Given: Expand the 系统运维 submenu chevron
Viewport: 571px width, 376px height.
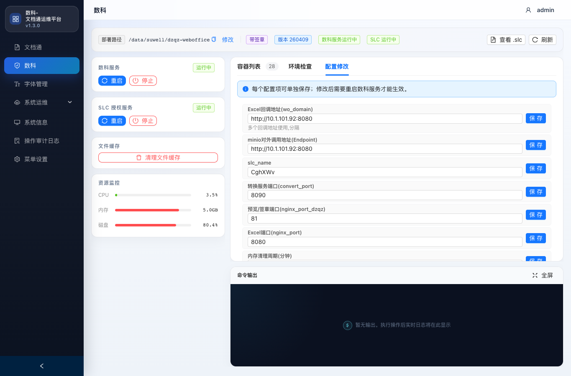Looking at the screenshot, I should [70, 102].
